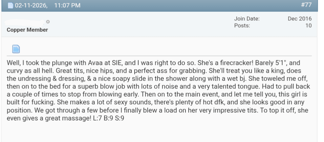Open the redacted username profile menu
The image size is (324, 142).
tap(25, 22)
